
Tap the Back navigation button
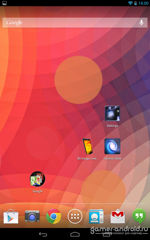[x=43, y=234]
